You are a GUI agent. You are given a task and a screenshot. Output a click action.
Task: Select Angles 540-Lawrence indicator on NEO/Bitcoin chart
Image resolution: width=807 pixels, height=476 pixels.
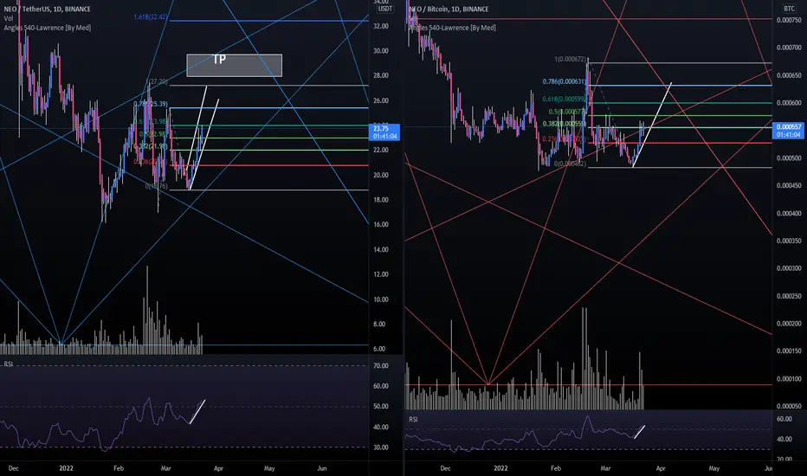tap(452, 28)
